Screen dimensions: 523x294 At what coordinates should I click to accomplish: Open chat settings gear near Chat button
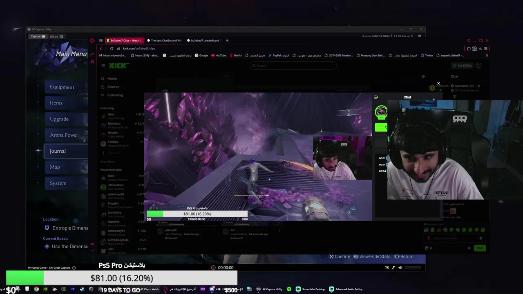(469, 248)
